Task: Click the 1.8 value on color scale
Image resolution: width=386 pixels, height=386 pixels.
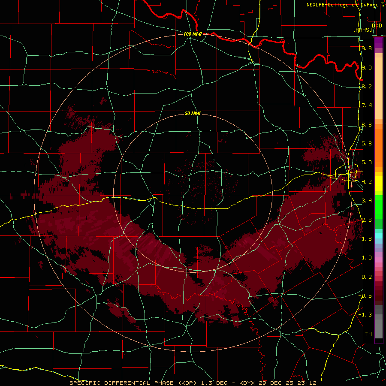Action: [367, 239]
